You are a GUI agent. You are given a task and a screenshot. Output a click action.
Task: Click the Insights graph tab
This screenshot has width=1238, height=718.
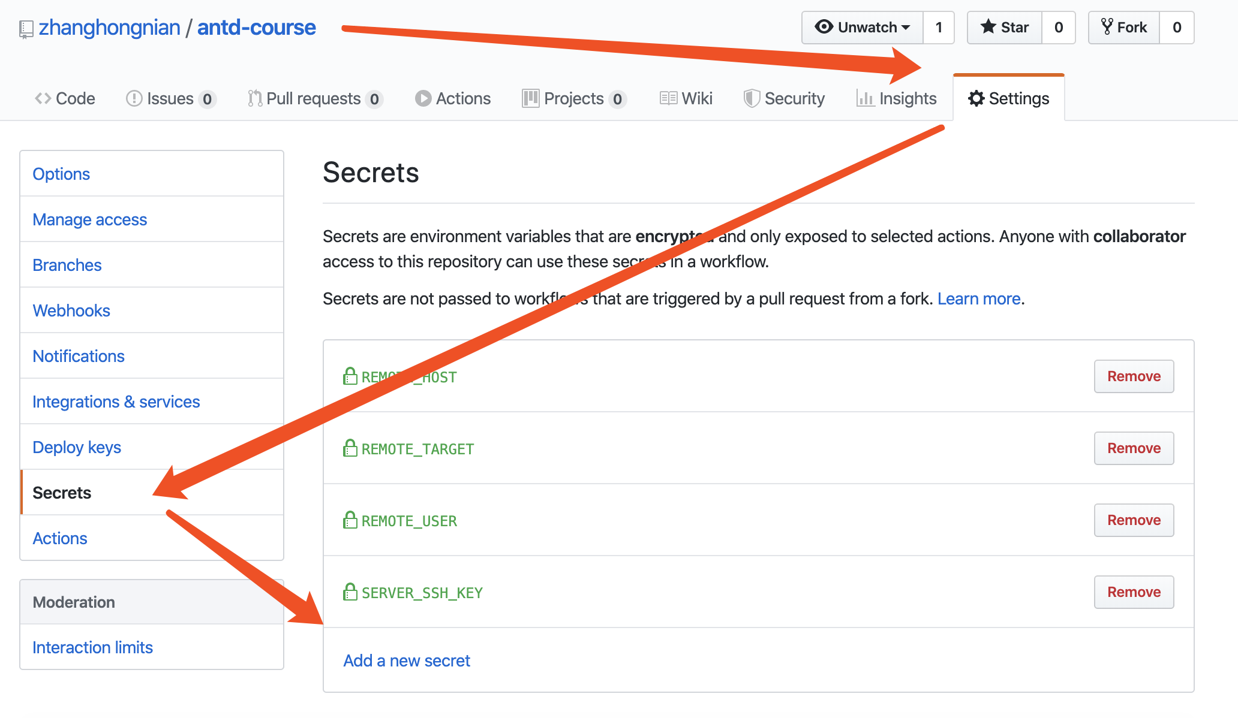point(897,98)
